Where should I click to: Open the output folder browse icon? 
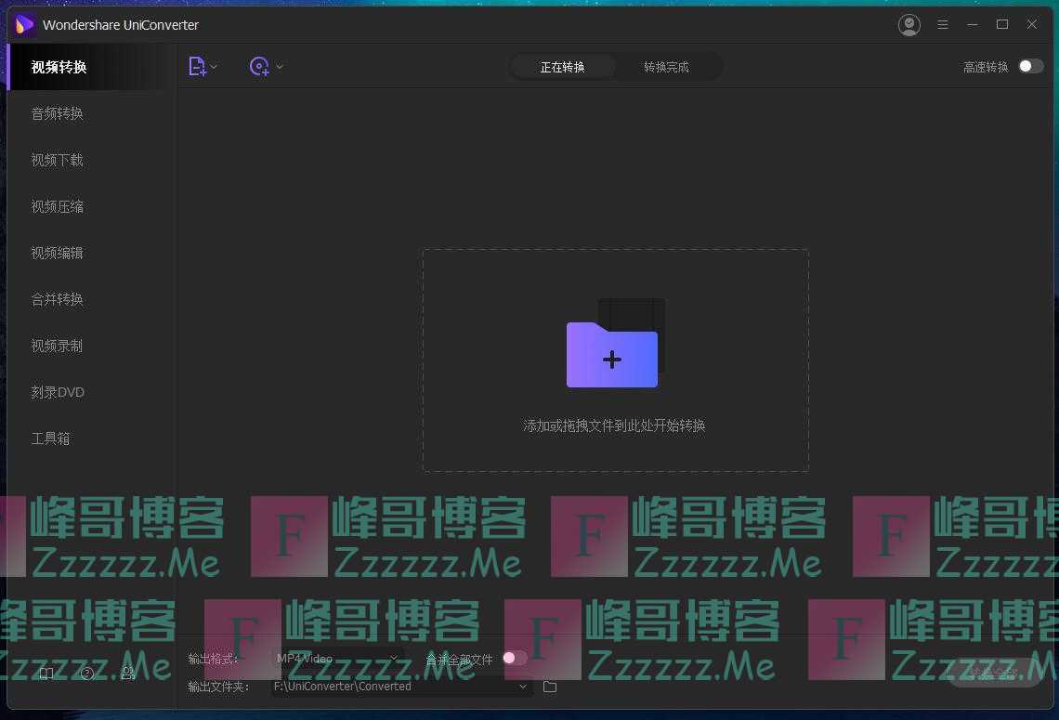(x=550, y=687)
